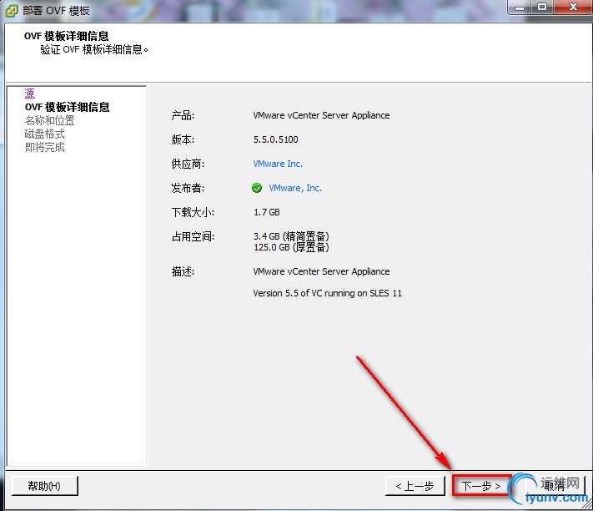Image resolution: width=593 pixels, height=511 pixels.
Task: Click the 下一步 (Next) button
Action: coord(481,486)
